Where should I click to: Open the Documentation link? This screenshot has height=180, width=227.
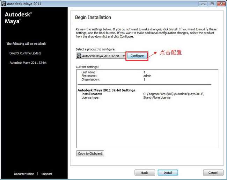click(24, 174)
